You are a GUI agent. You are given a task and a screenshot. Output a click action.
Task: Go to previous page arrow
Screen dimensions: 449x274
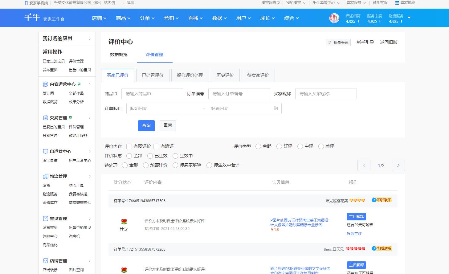pyautogui.click(x=364, y=166)
